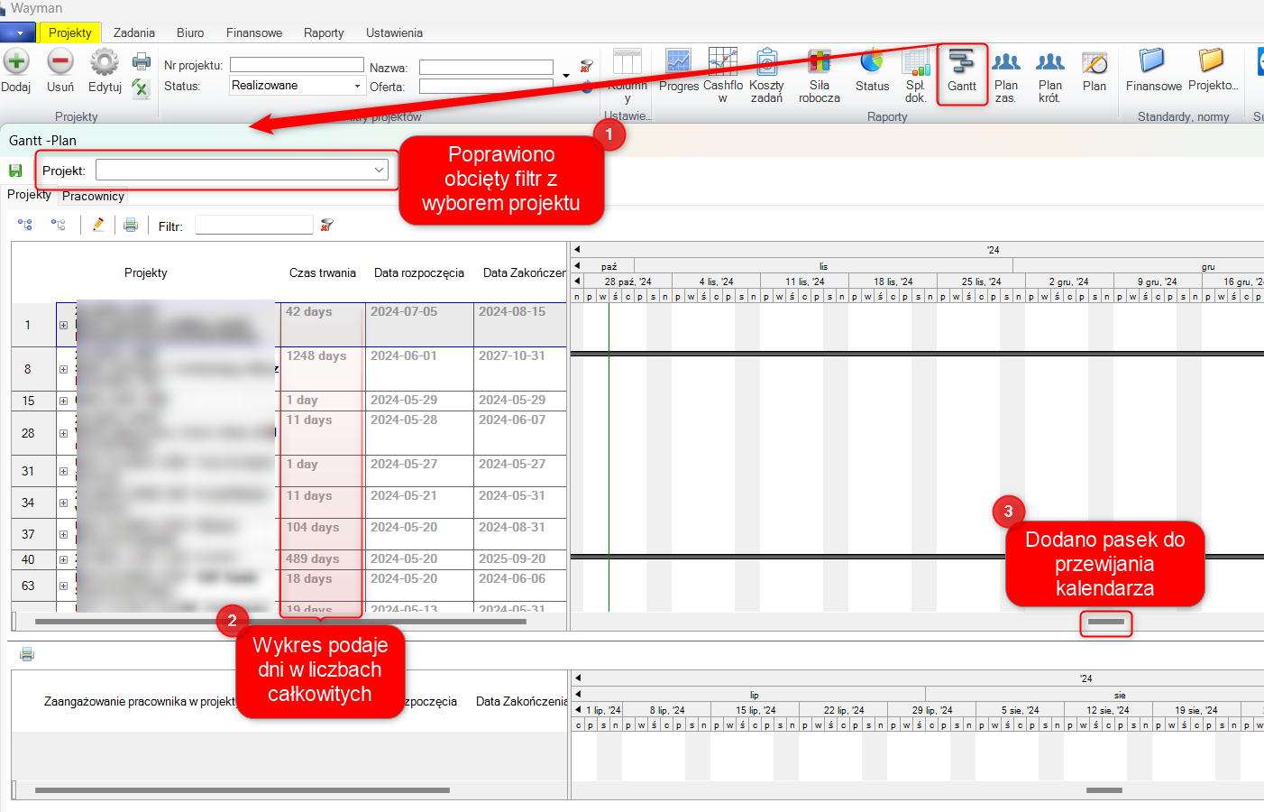Click the upper Data Zakończenia column header
The height and width of the screenshot is (812, 1264).
[x=520, y=272]
